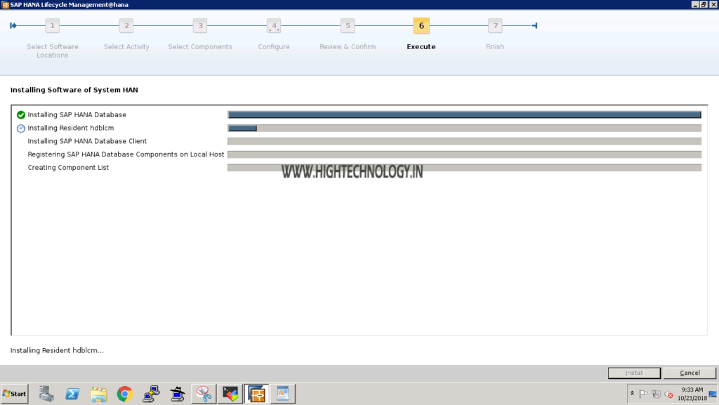Click the Registering Components progress bar
This screenshot has height=405, width=719.
pyautogui.click(x=465, y=154)
